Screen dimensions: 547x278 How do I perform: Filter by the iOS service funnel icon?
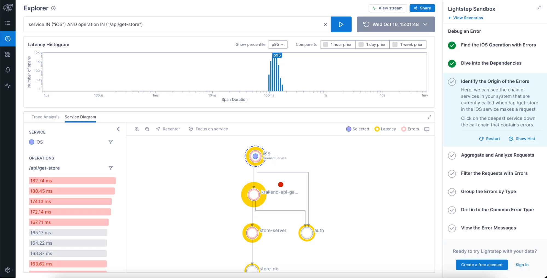tap(111, 142)
